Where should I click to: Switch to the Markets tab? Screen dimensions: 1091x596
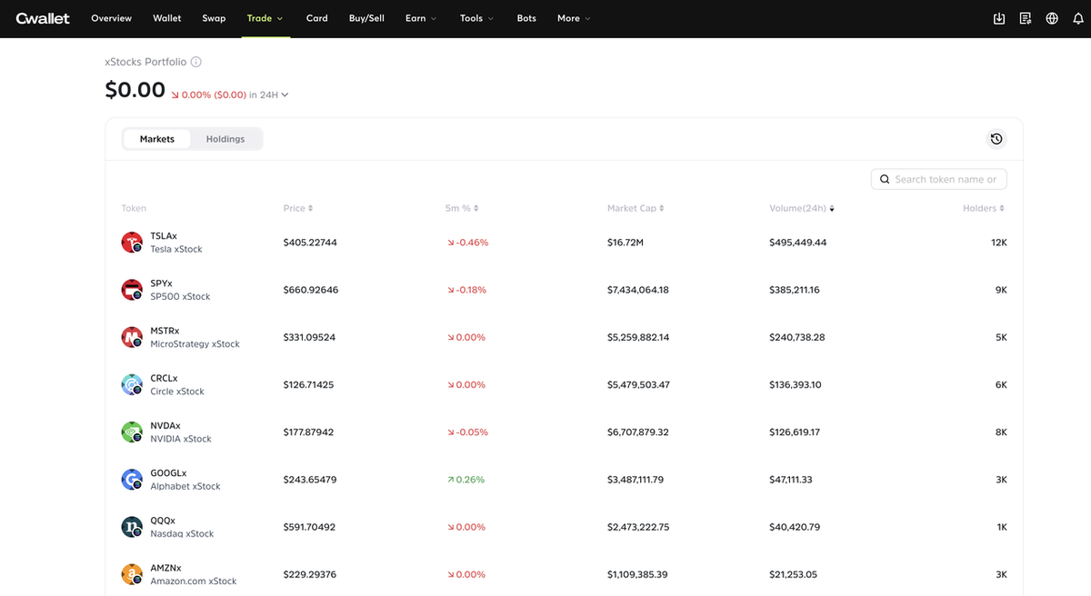157,139
